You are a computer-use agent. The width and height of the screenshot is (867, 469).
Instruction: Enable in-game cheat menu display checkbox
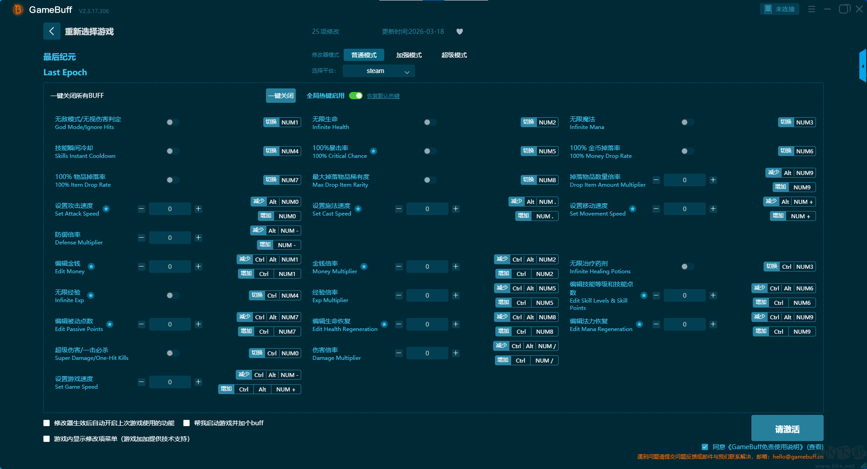(x=47, y=439)
